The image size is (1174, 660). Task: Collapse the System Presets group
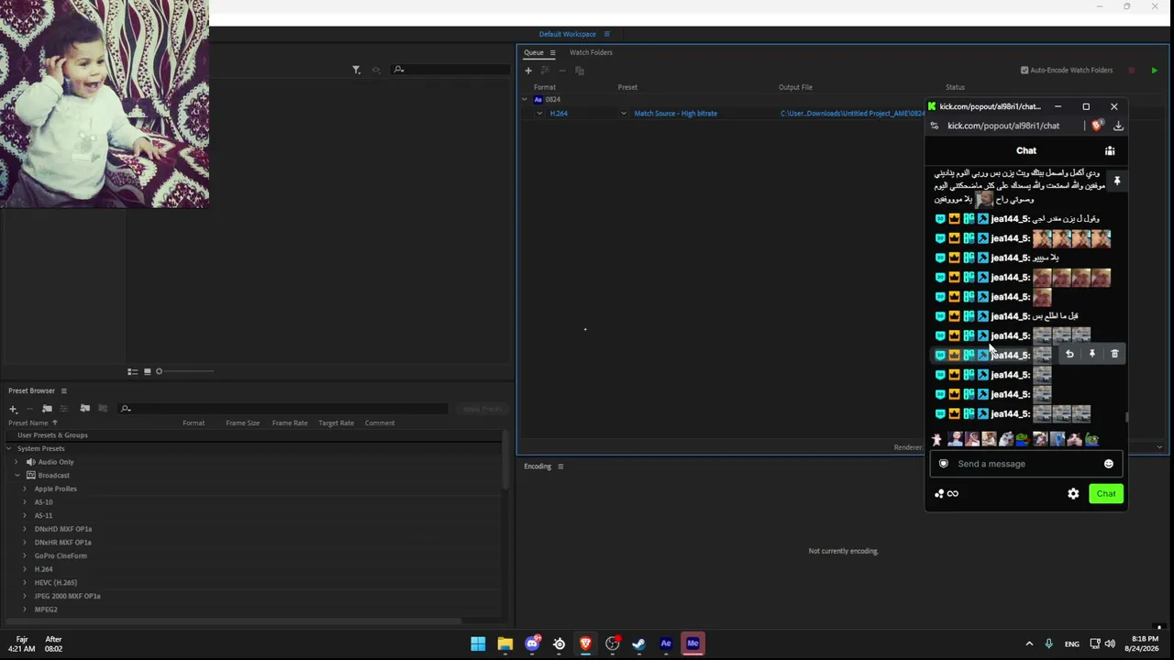point(9,449)
